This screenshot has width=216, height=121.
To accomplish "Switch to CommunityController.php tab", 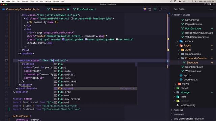I will (x=21, y=9).
